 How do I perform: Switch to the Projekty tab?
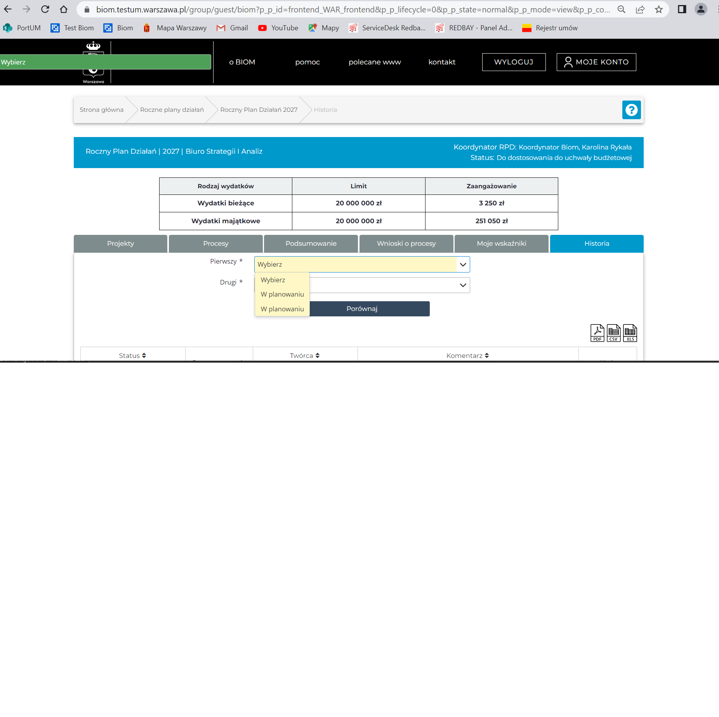pos(120,244)
